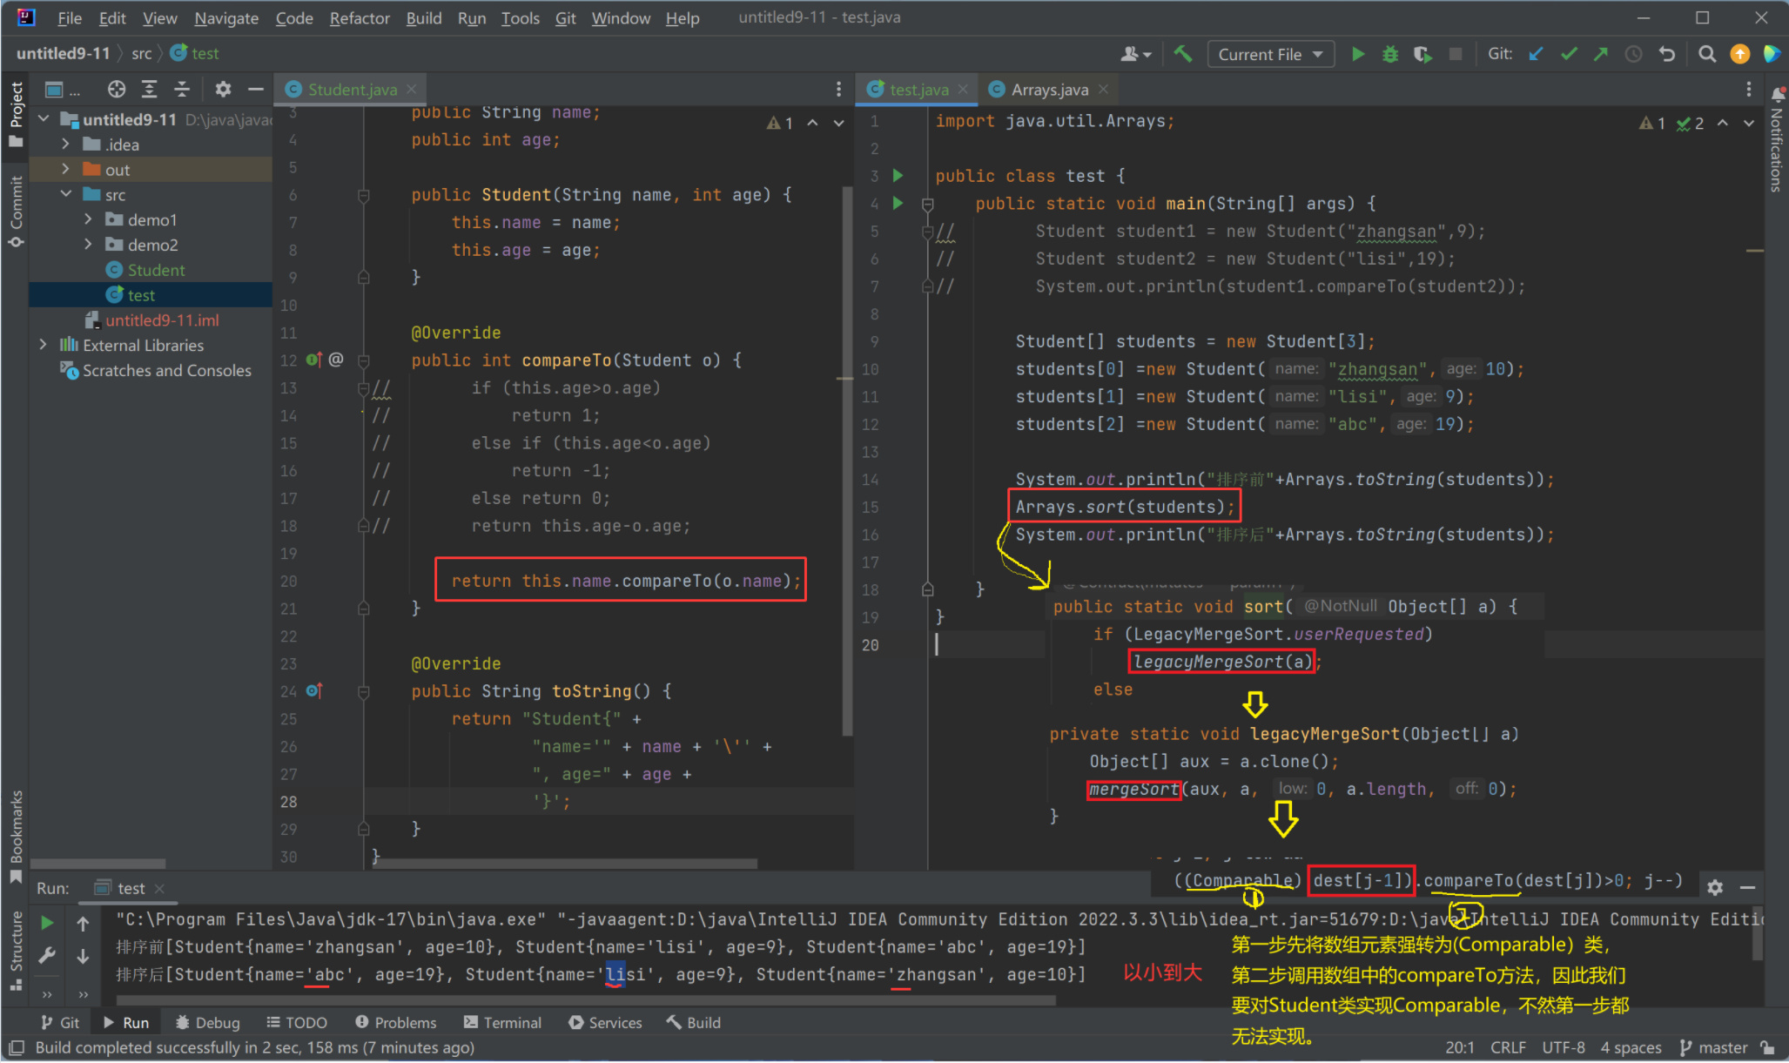Screen dimensions: 1789x1063
Task: Collapse the src folder in Project tree
Action: coord(66,194)
